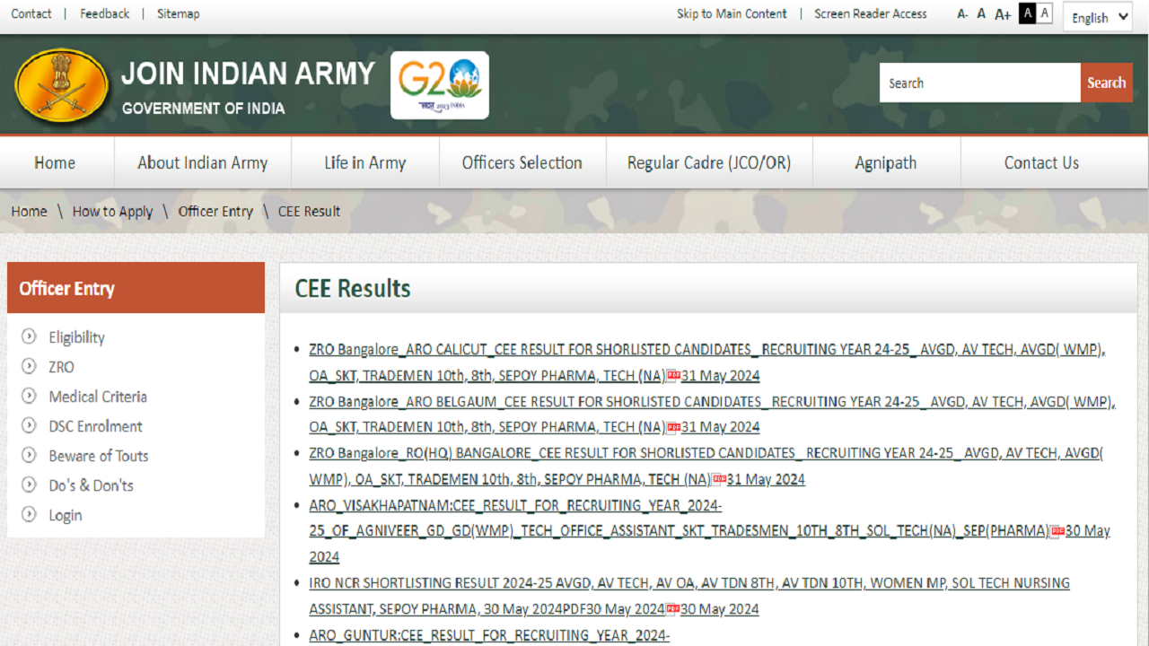Click inside the Search input field
The width and height of the screenshot is (1149, 646).
pos(980,83)
